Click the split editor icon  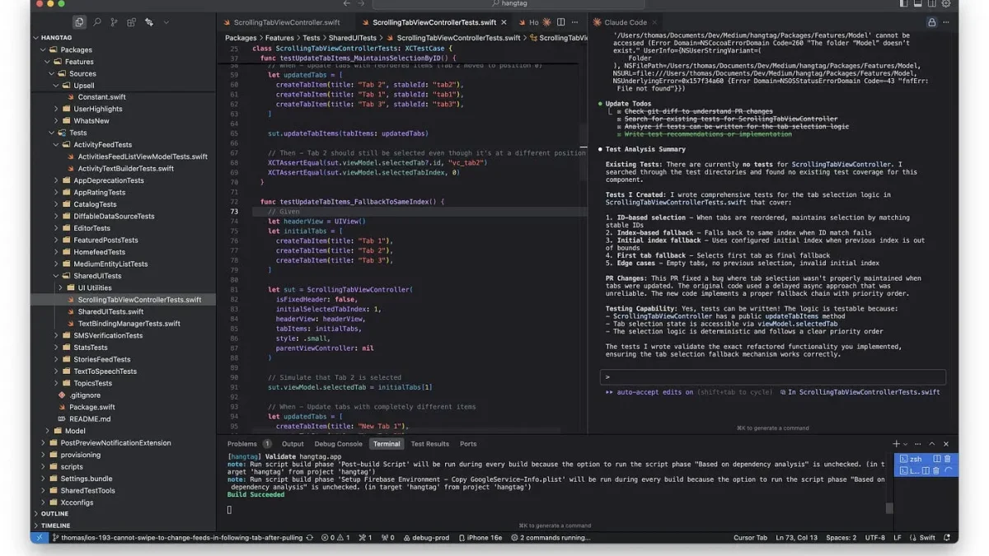pyautogui.click(x=560, y=22)
